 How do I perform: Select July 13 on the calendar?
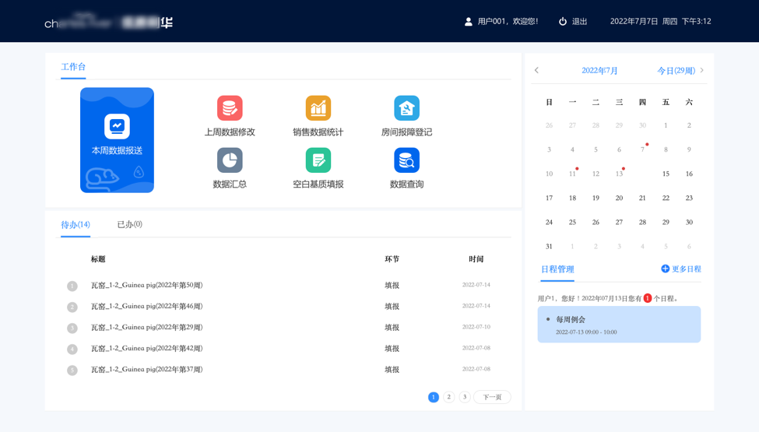click(619, 174)
